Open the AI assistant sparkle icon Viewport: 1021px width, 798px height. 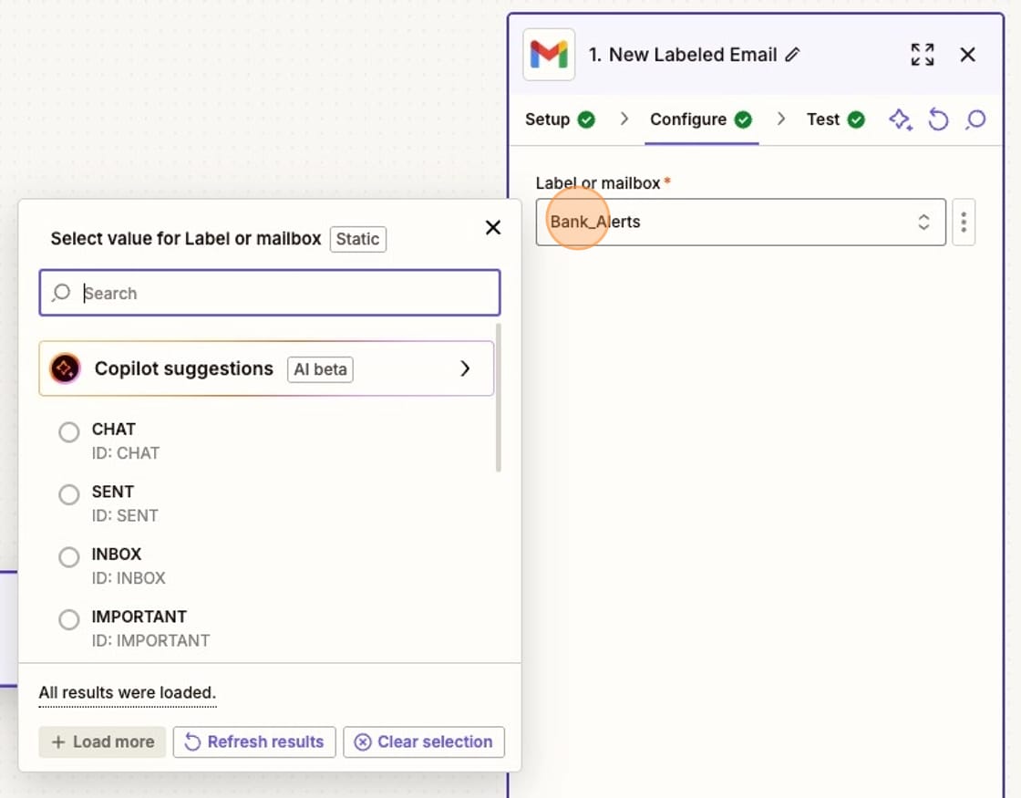coord(901,119)
